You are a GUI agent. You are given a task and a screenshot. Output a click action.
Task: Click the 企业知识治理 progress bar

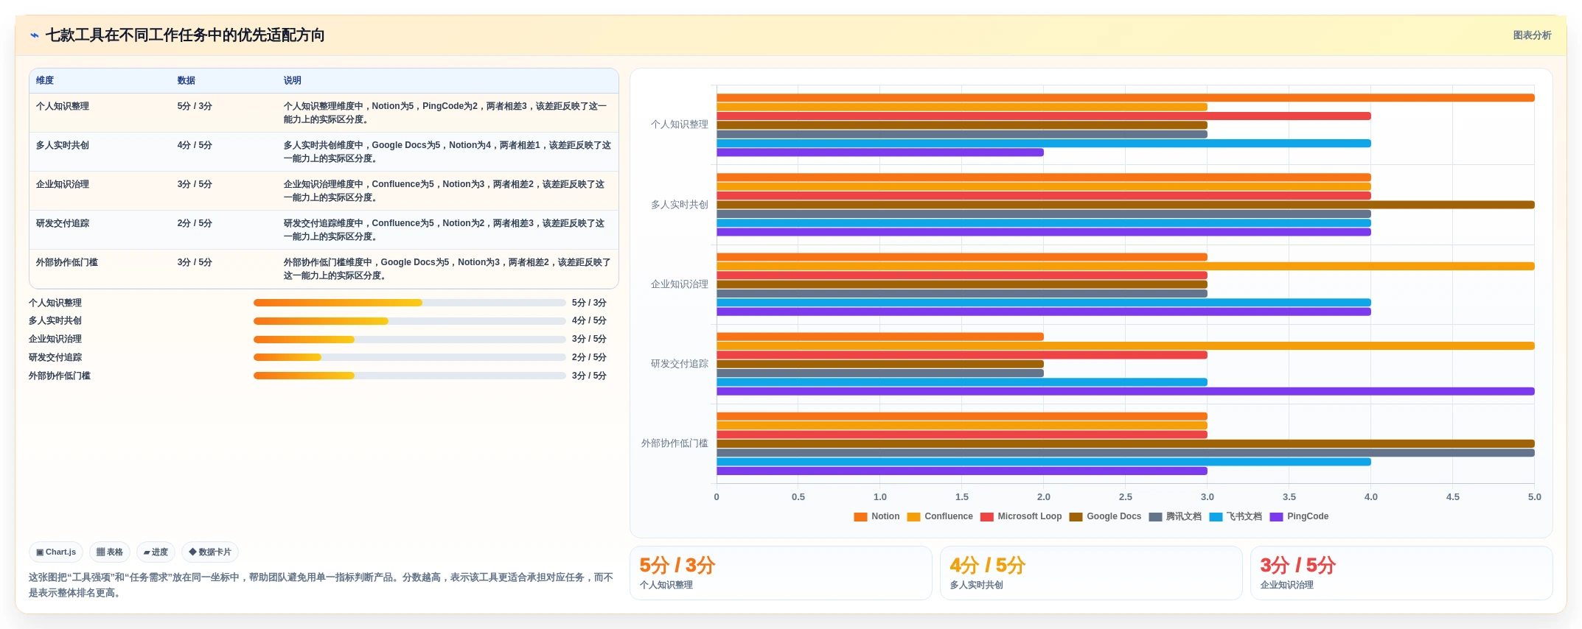[x=409, y=340]
